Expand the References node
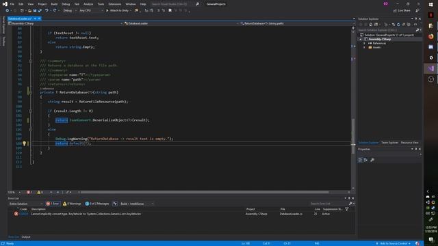The width and height of the screenshot is (438, 246). pyautogui.click(x=364, y=44)
